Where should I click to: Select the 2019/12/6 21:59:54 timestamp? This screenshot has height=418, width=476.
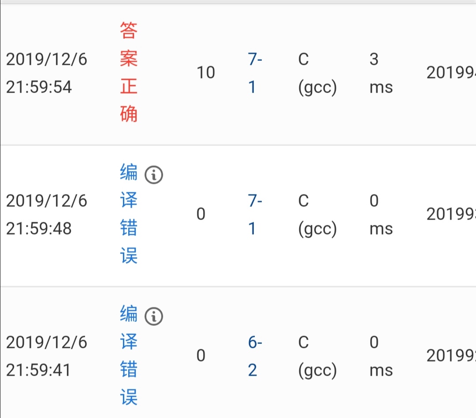pos(47,73)
